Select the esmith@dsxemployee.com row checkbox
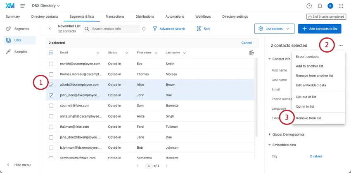The width and height of the screenshot is (351, 173). [51, 64]
